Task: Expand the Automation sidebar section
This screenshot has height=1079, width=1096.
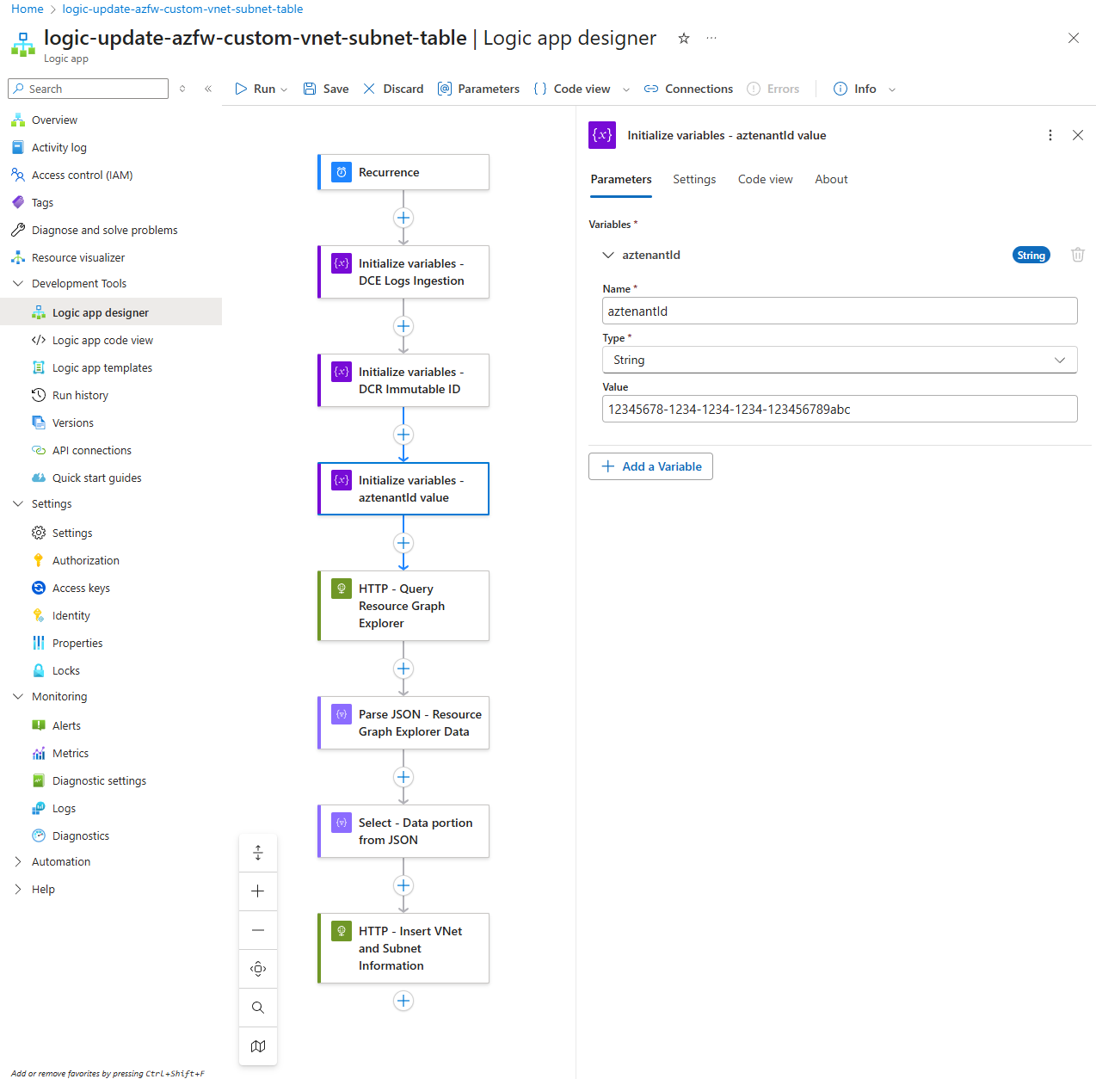Action: tap(18, 862)
